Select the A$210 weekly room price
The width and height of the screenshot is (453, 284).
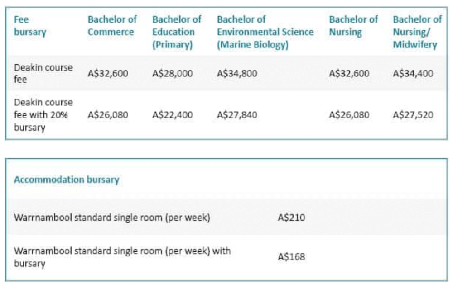[x=291, y=218]
